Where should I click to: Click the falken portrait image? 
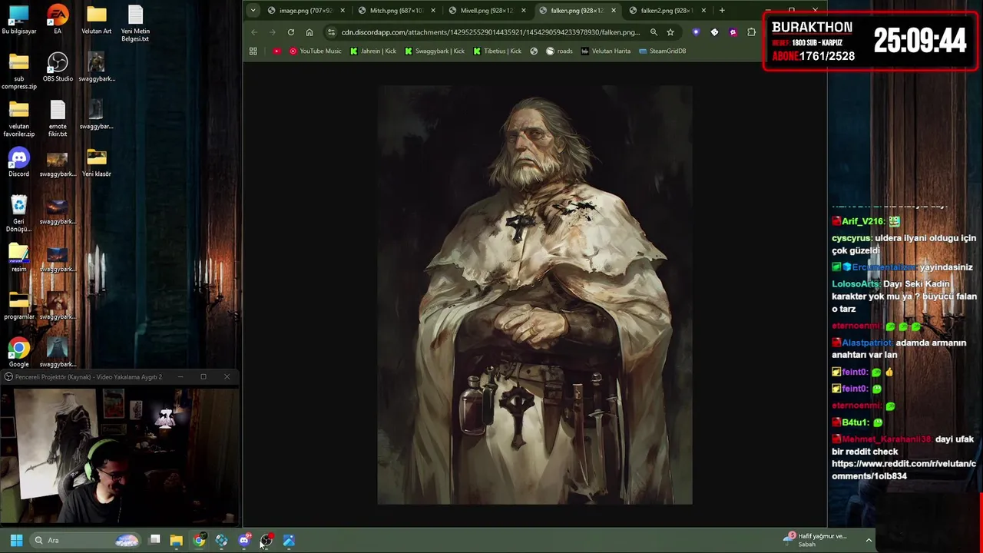click(535, 295)
